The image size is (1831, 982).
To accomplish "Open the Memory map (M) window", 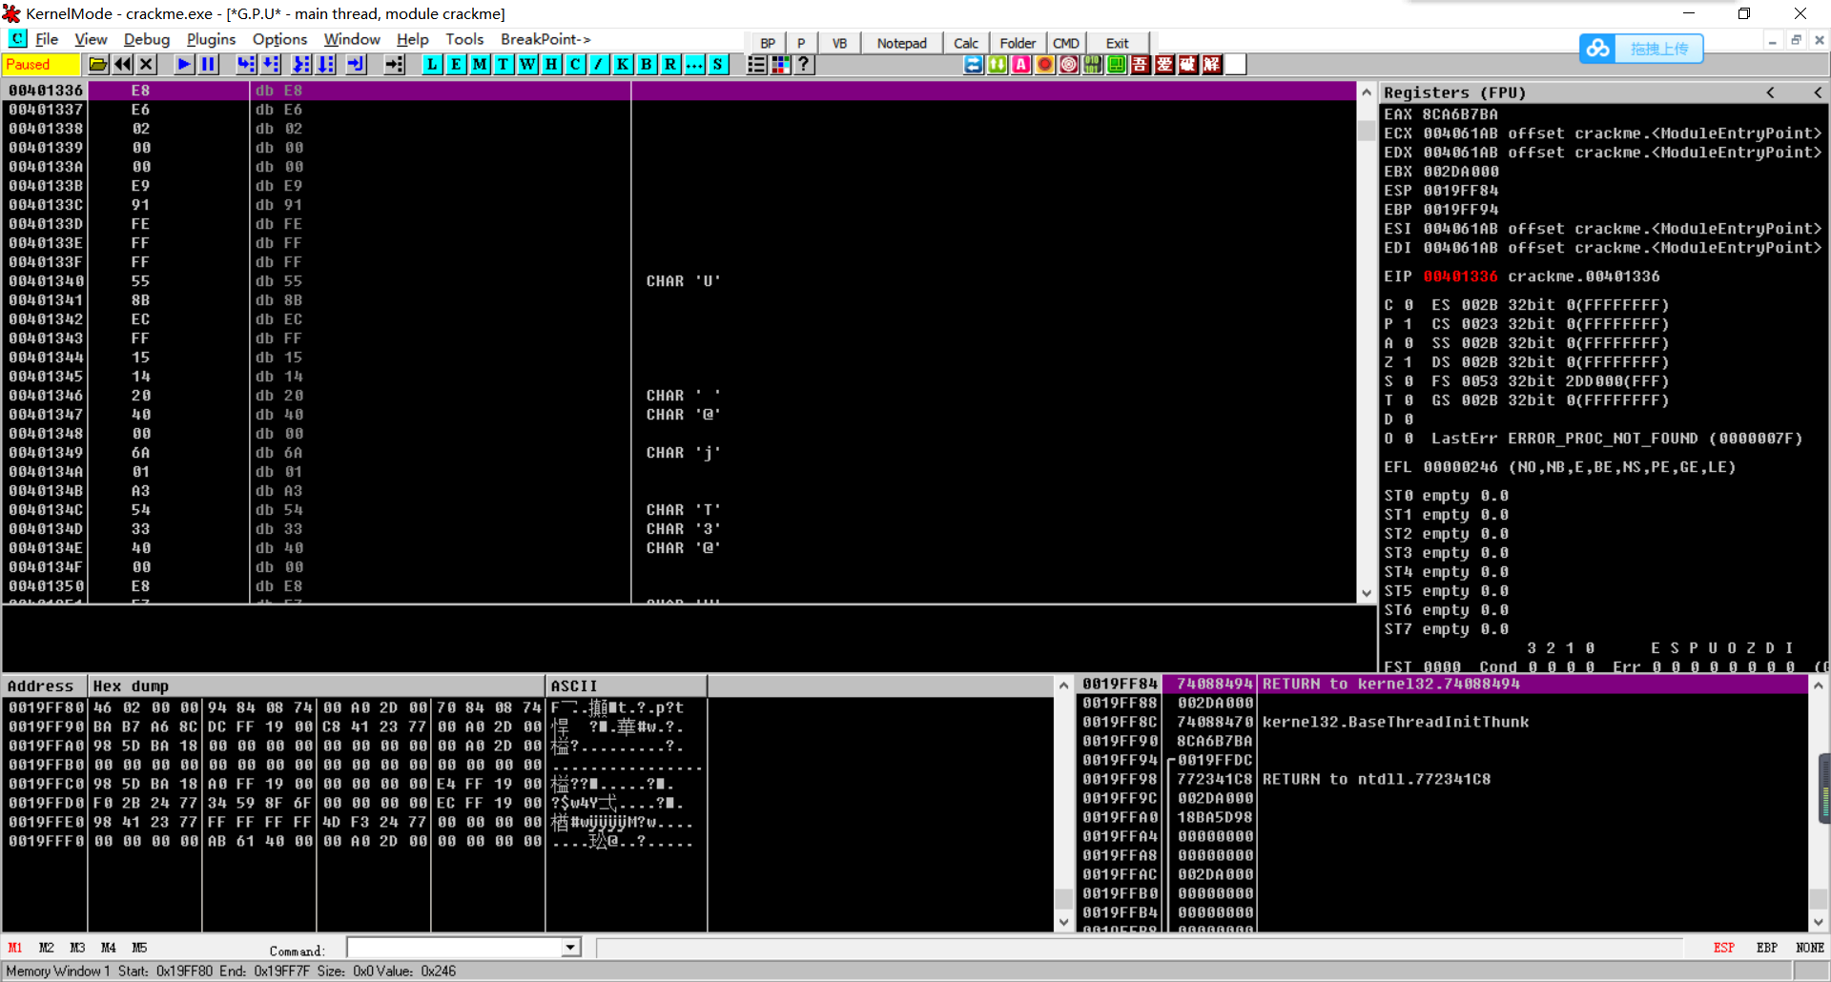I will [480, 64].
